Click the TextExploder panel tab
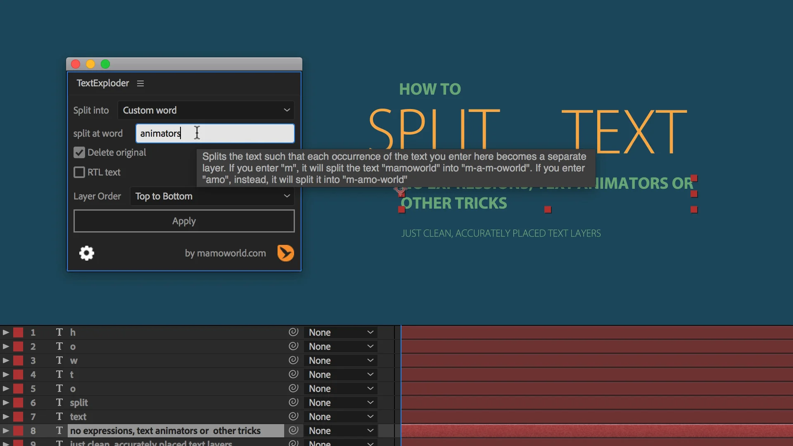The height and width of the screenshot is (446, 793). pos(103,83)
